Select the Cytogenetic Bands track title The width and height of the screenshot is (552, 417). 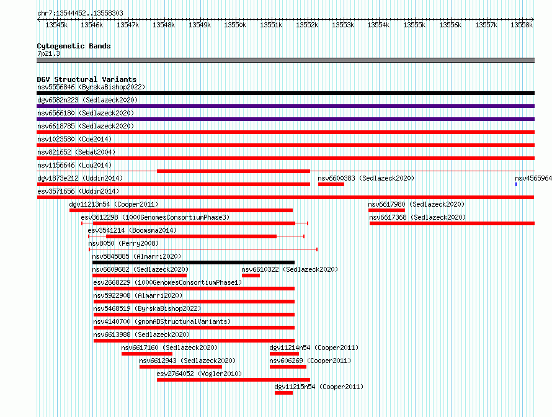tap(74, 46)
